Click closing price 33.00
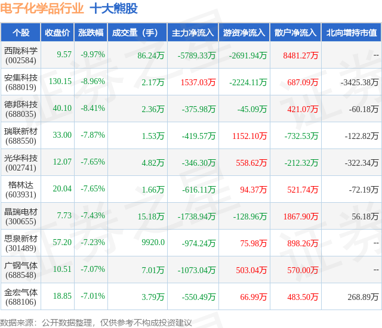The image size is (382, 328). pyautogui.click(x=62, y=135)
